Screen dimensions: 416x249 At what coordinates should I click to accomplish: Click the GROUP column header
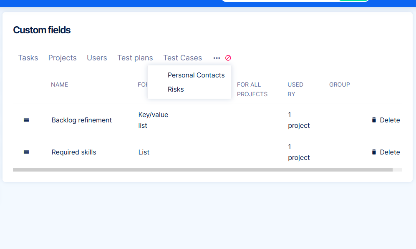tap(339, 85)
